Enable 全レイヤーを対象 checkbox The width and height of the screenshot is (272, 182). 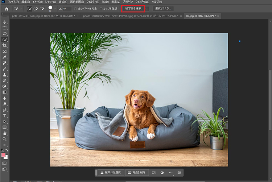(x=75, y=9)
